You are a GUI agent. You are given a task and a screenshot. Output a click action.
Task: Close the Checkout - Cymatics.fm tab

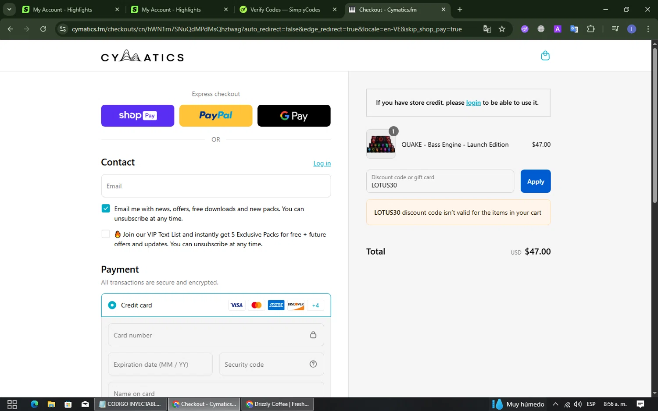pyautogui.click(x=443, y=10)
